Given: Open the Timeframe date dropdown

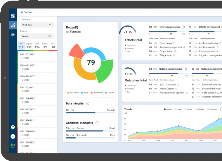Looking at the screenshot, I should tap(37, 25).
